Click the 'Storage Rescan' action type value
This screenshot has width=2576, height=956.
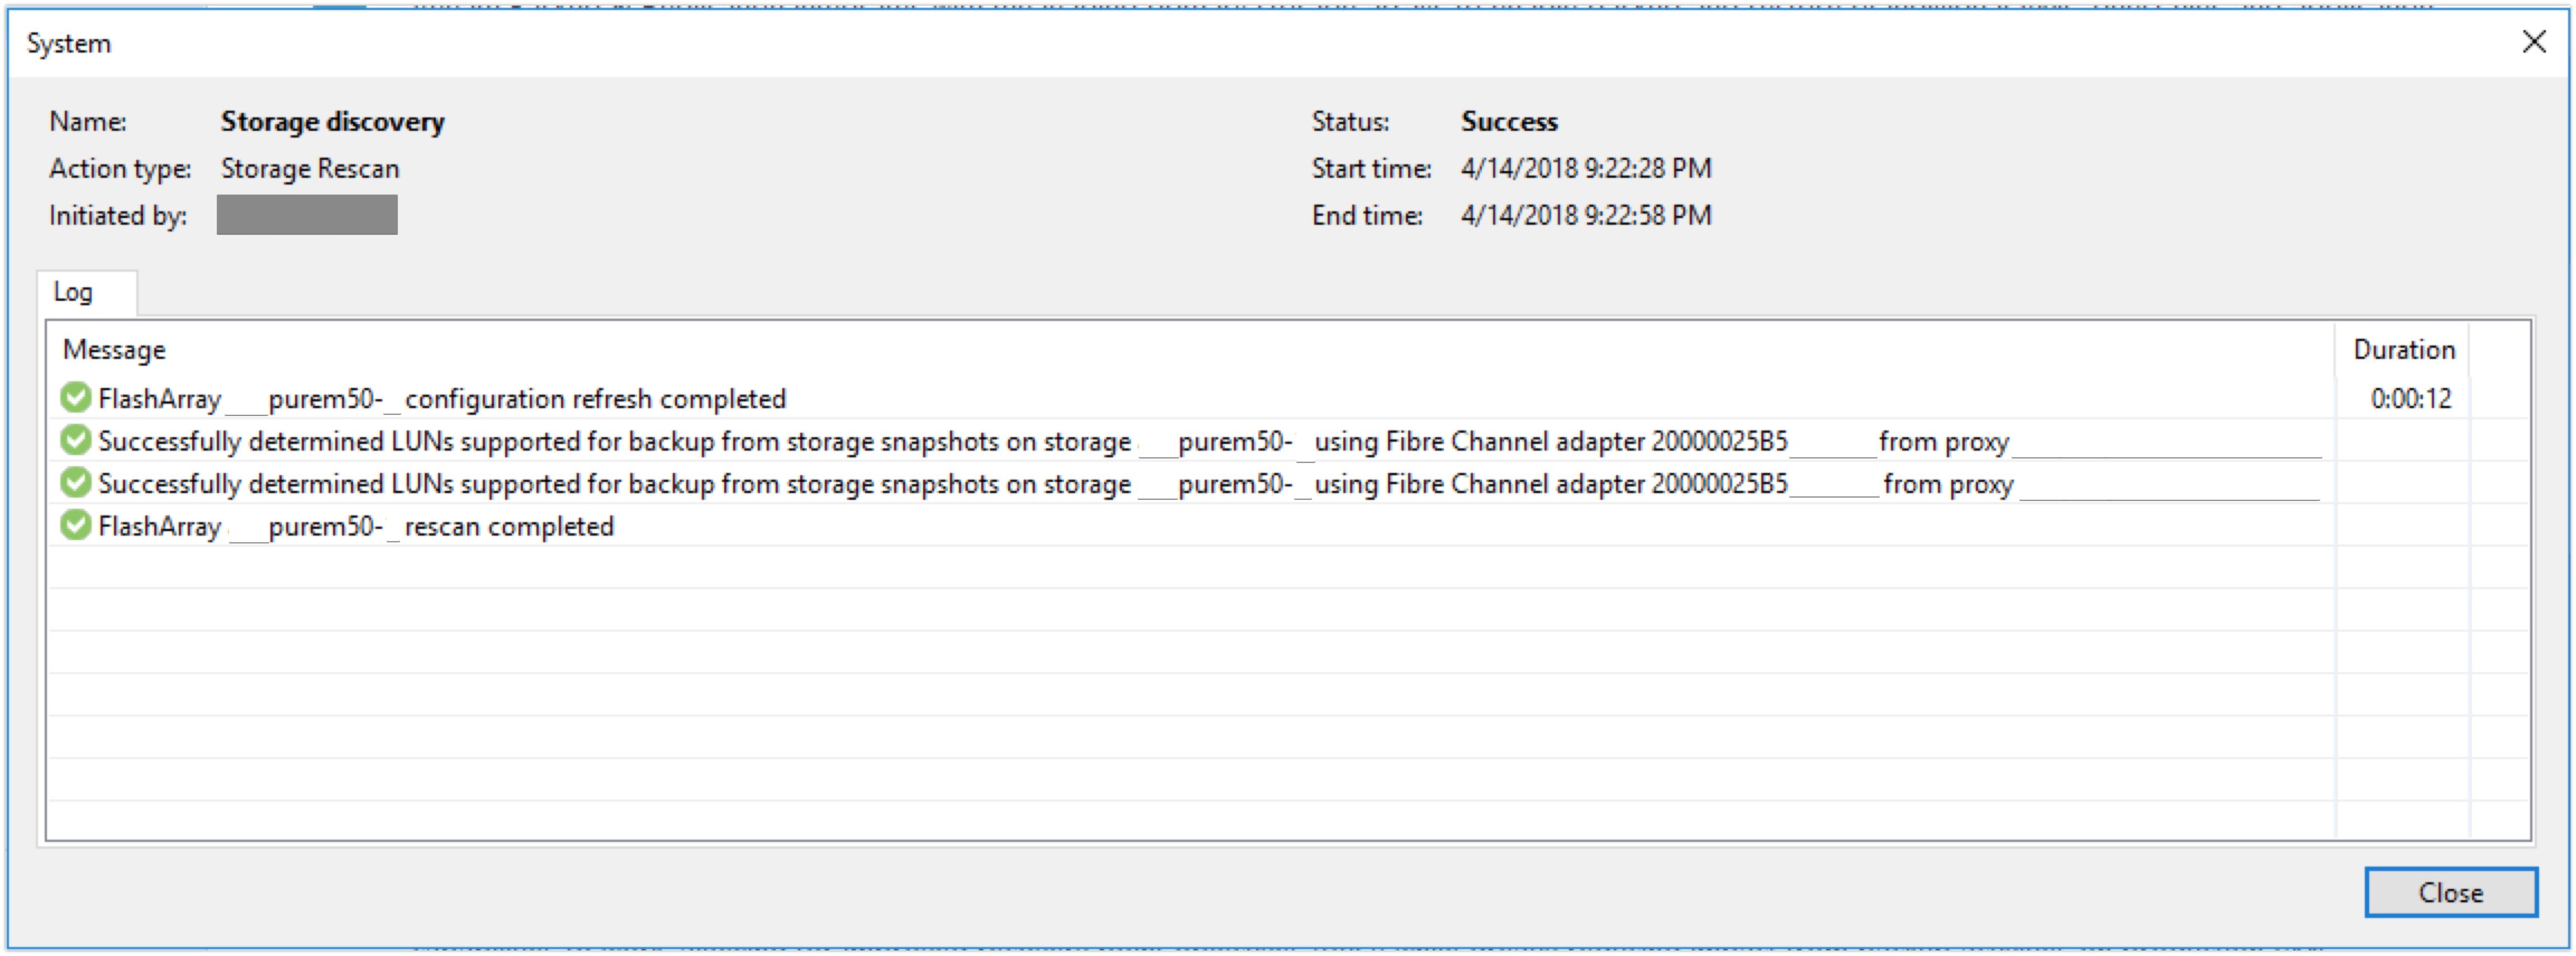(x=310, y=169)
